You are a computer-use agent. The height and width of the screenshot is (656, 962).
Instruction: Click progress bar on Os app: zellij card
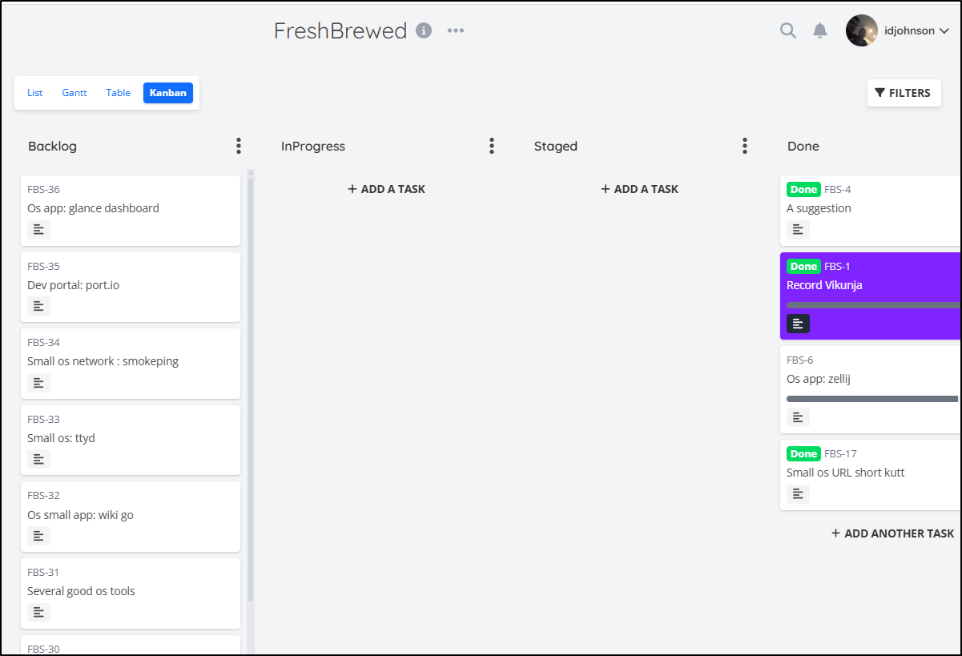click(872, 399)
